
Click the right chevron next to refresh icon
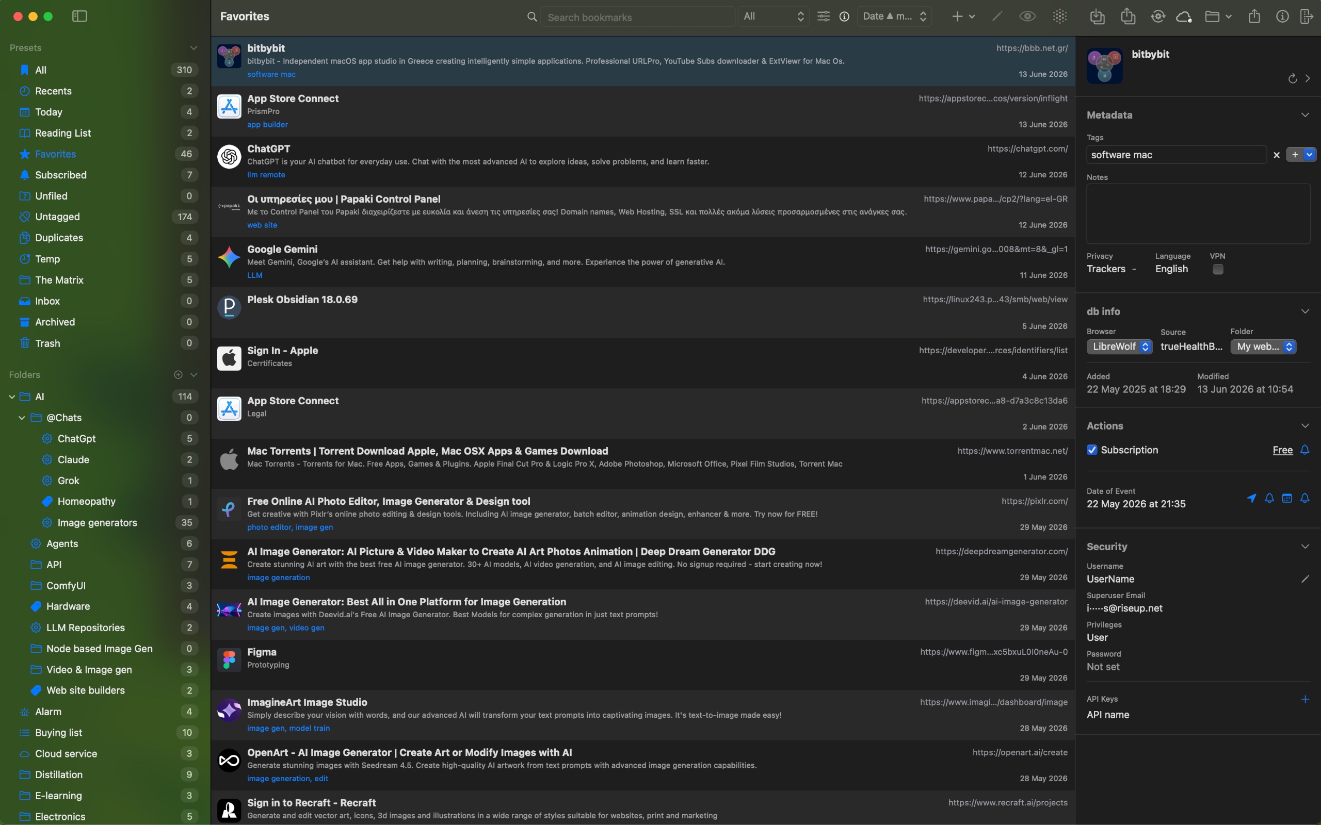1308,78
